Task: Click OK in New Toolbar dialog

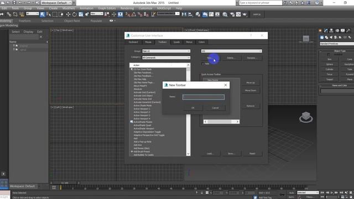Action: pyautogui.click(x=193, y=108)
